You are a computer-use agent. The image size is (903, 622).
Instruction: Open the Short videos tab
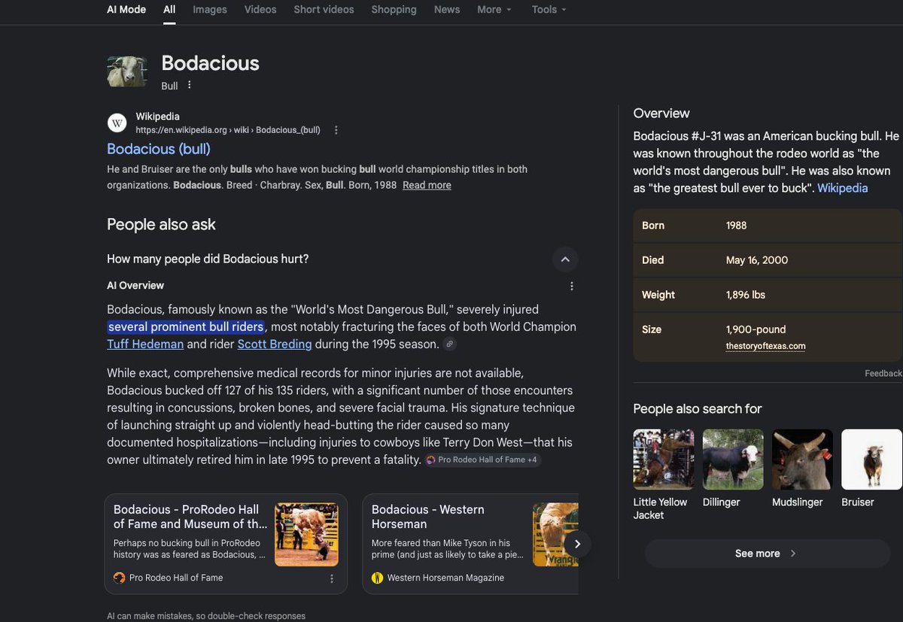324,10
